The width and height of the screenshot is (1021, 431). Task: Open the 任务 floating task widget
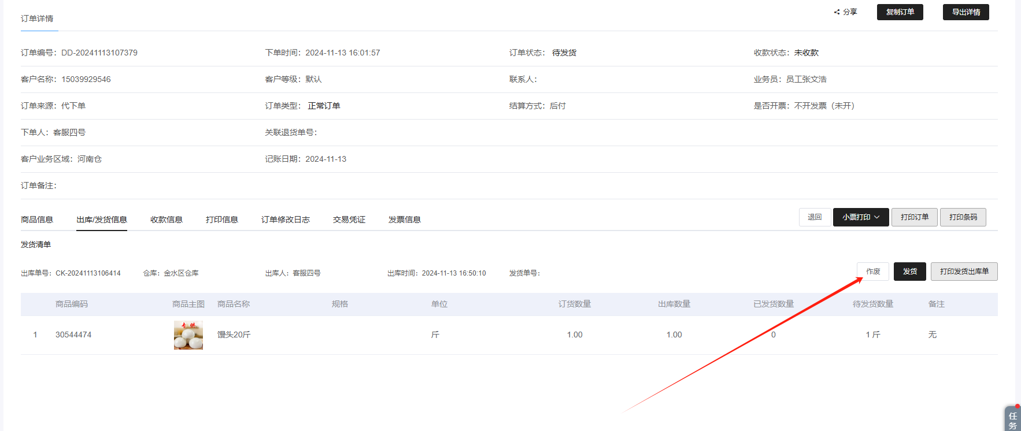point(1012,419)
